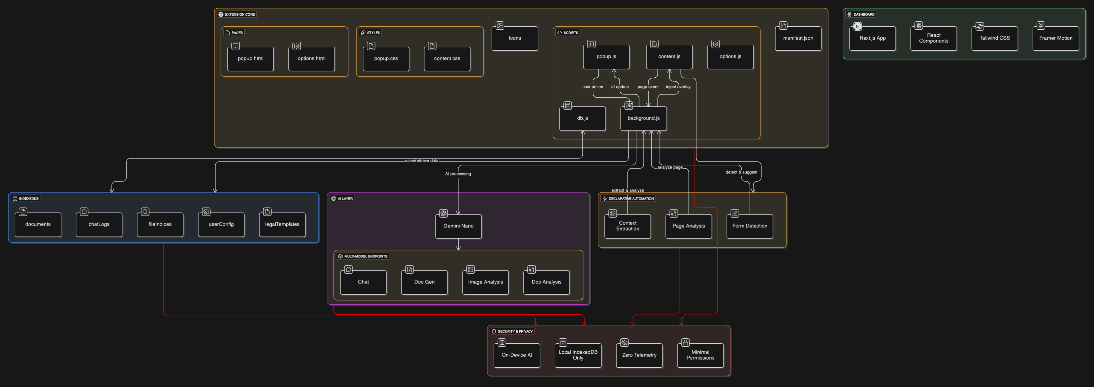Select the background.js node
Viewport: 1094px width, 387px height.
[x=643, y=118]
